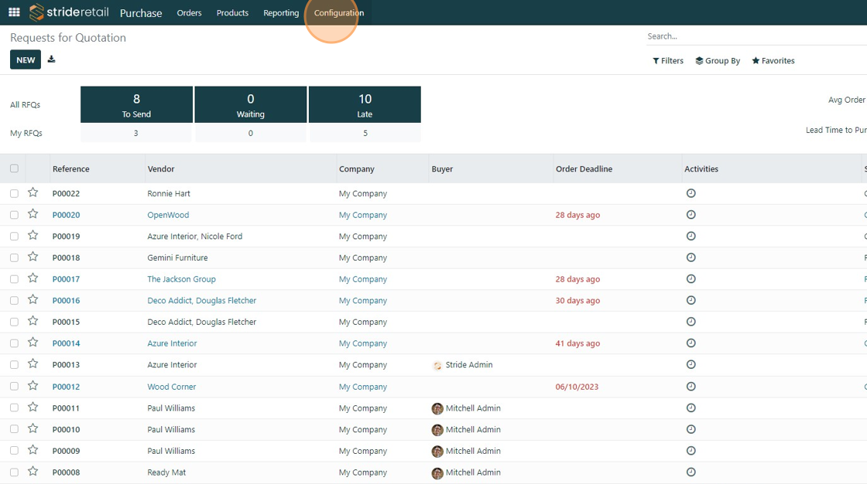Click Stride Admin avatar on P00013
Image resolution: width=867 pixels, height=484 pixels.
[x=437, y=365]
